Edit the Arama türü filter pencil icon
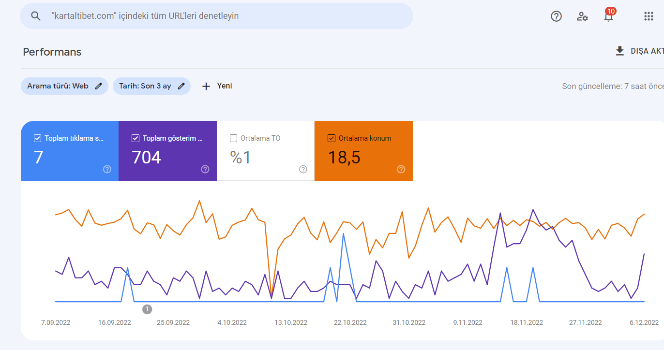Screen dimensions: 664x350 (99, 86)
